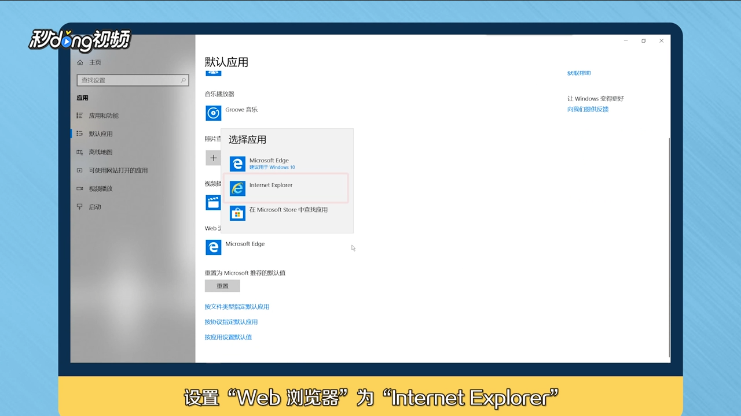741x416 pixels.
Task: Close the Settings window
Action: pos(661,41)
